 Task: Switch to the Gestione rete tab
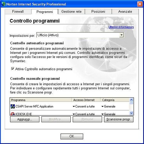coord(71,12)
